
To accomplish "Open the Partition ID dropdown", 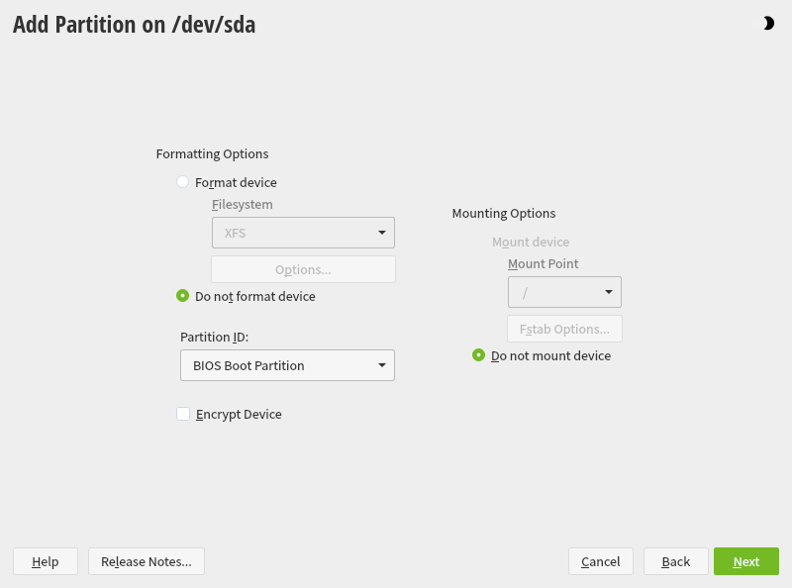I will (287, 365).
